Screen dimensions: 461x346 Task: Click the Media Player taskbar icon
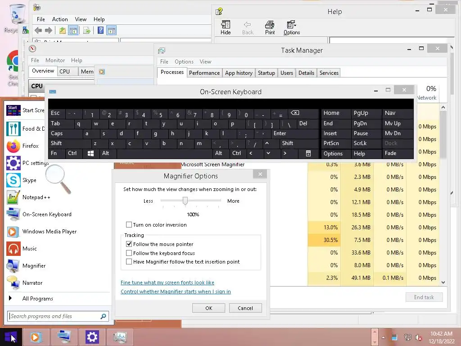point(36,337)
